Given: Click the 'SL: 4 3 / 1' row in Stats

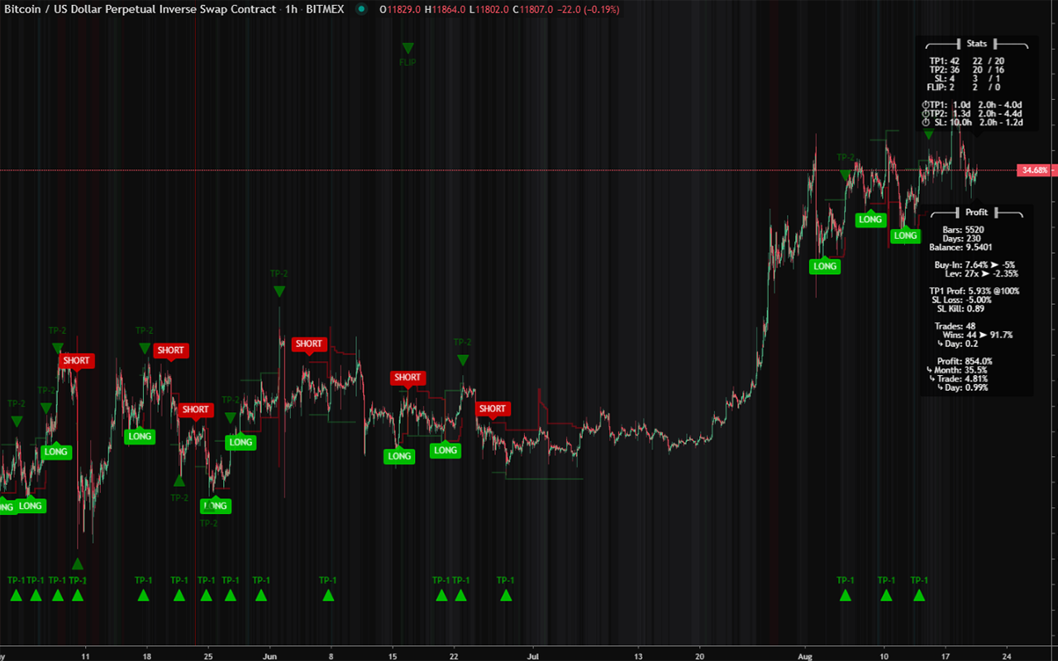Looking at the screenshot, I should [969, 78].
